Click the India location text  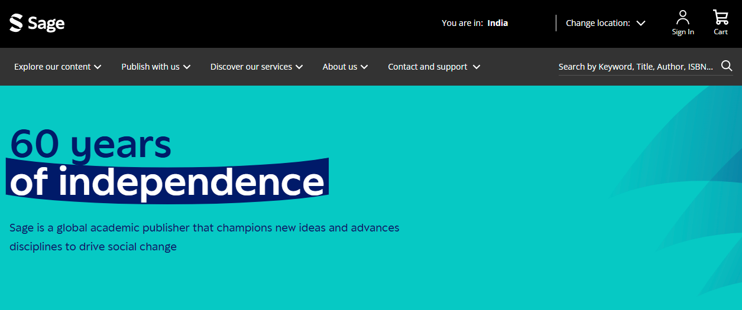click(497, 23)
